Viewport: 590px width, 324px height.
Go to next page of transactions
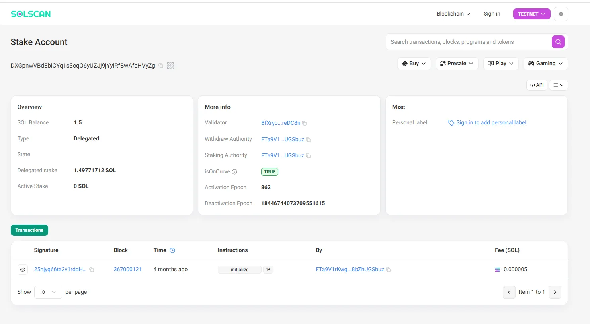555,292
